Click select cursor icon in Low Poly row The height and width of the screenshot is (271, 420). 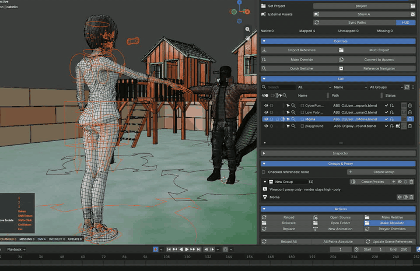(288, 112)
